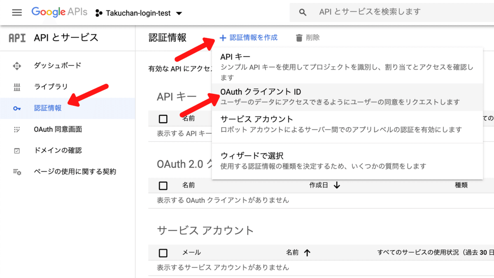Click the 名前 column header in OAuth table
Image resolution: width=494 pixels, height=278 pixels.
pyautogui.click(x=189, y=185)
